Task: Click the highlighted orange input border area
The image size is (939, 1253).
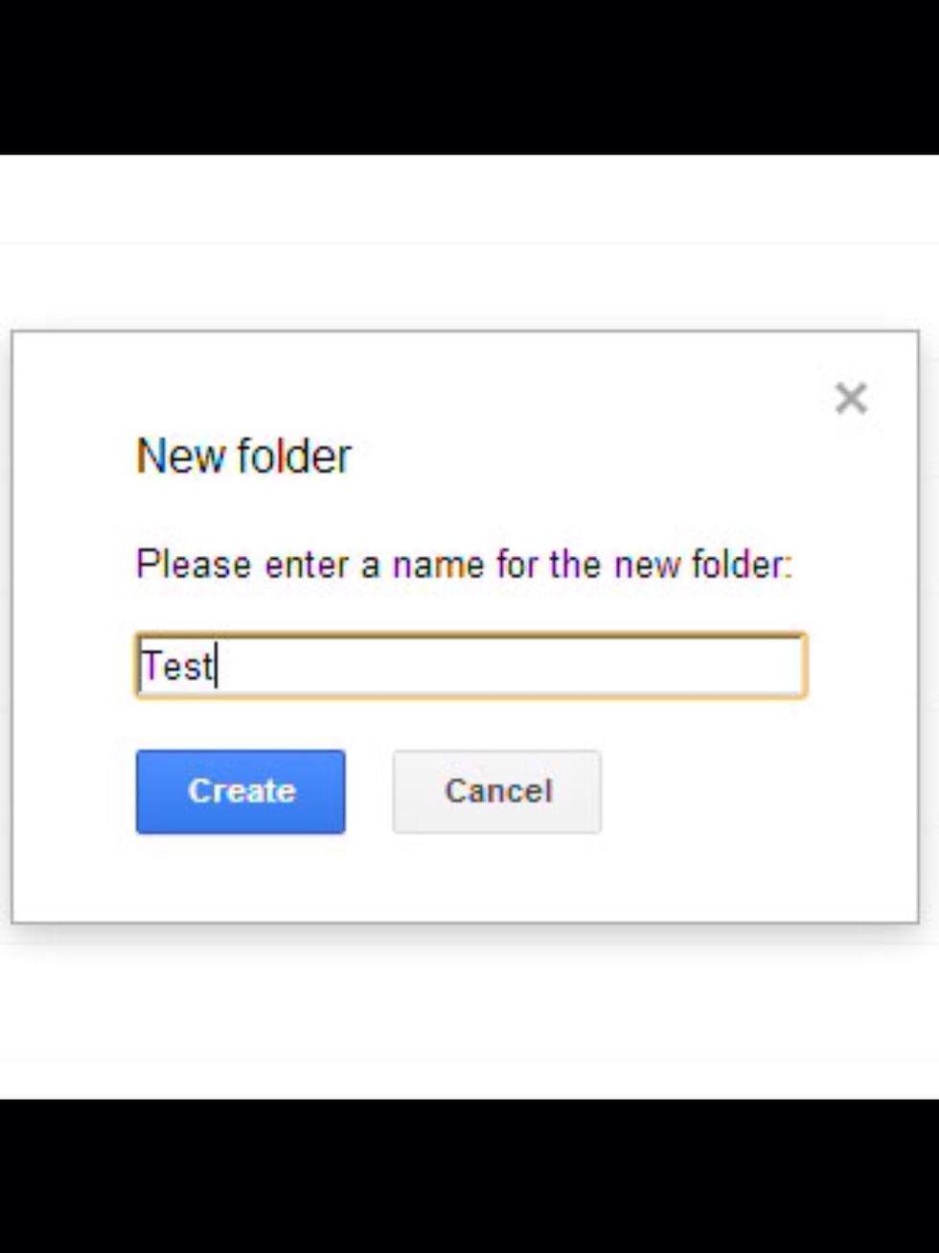Action: coord(469,635)
